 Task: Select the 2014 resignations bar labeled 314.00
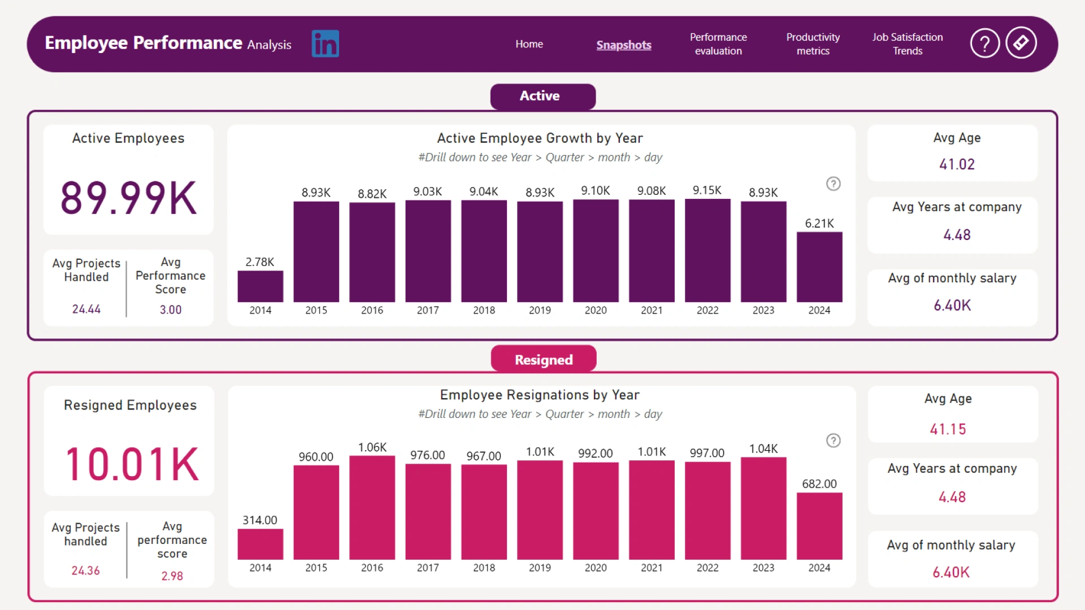pyautogui.click(x=260, y=544)
